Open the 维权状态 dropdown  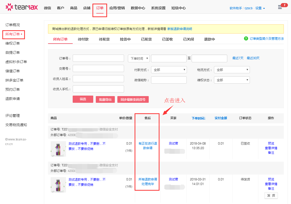pos(232,80)
